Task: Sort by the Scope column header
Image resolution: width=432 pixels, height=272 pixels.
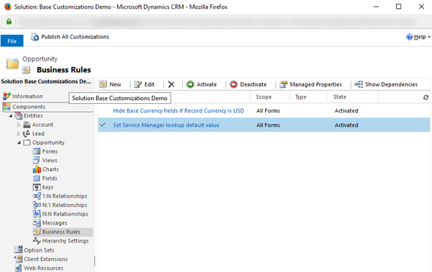Action: (264, 97)
